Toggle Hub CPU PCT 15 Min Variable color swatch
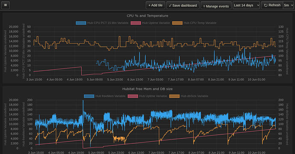The image size is (295, 154). click(x=81, y=23)
